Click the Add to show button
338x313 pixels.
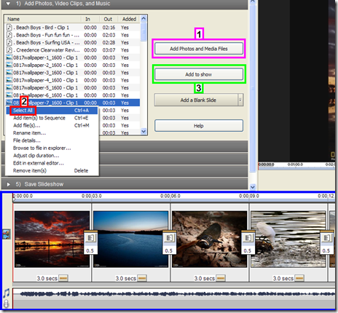199,74
